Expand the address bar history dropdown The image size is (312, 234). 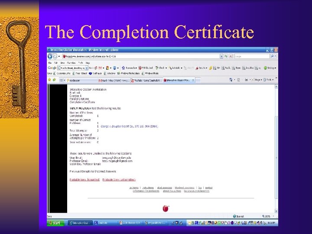point(221,56)
